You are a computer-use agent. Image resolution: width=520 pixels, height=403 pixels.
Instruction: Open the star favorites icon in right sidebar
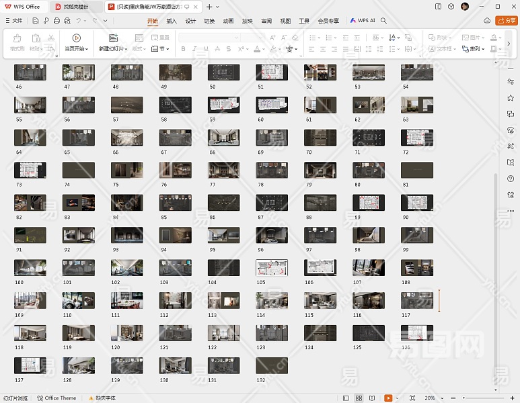(x=511, y=98)
